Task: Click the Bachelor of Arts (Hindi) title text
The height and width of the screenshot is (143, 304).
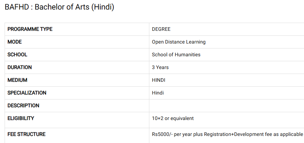Action: (x=74, y=7)
